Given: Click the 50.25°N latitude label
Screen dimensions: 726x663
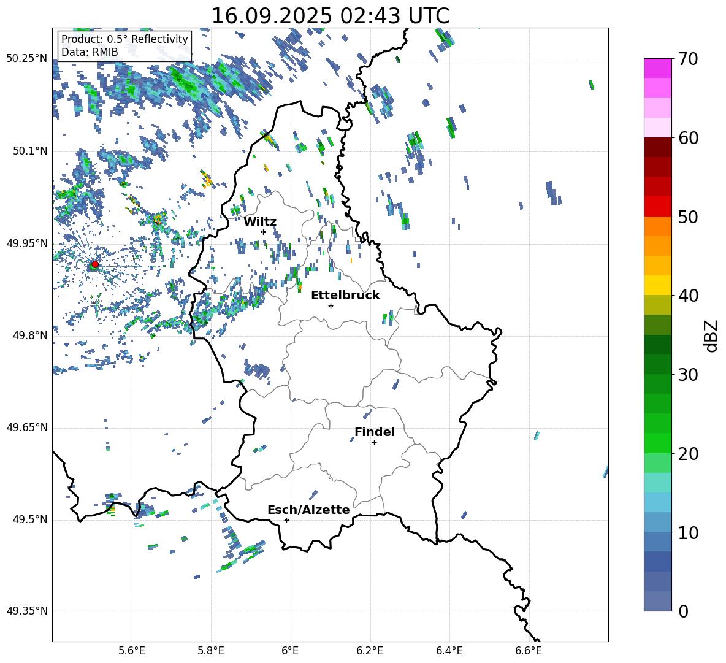Looking at the screenshot, I should pyautogui.click(x=27, y=59).
